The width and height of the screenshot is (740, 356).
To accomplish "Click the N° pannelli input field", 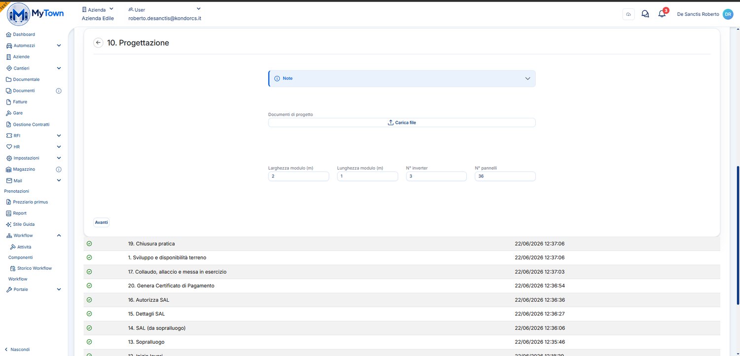I will (x=505, y=176).
